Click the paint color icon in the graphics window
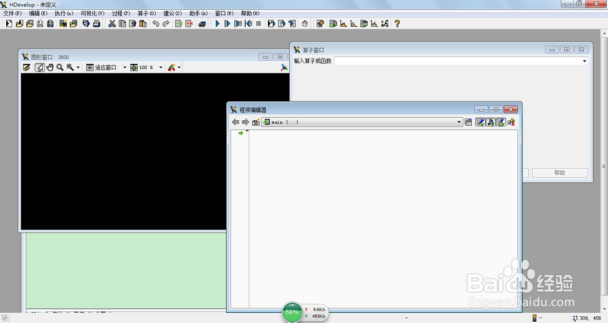This screenshot has width=608, height=323. pos(171,67)
